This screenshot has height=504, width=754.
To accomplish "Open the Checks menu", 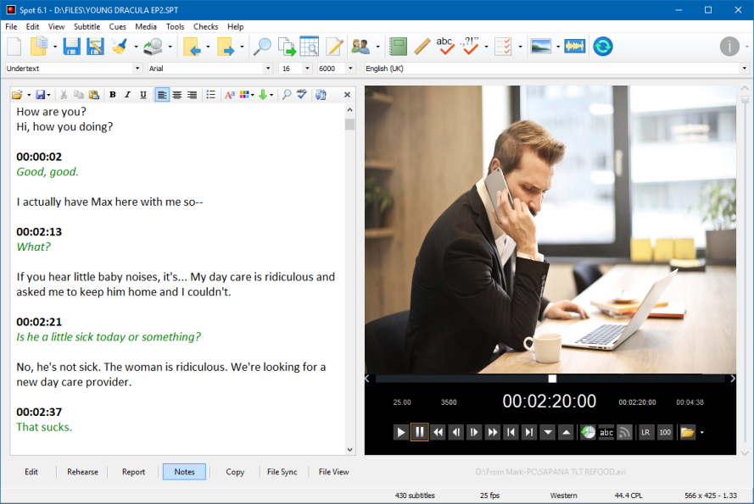I will (x=205, y=27).
